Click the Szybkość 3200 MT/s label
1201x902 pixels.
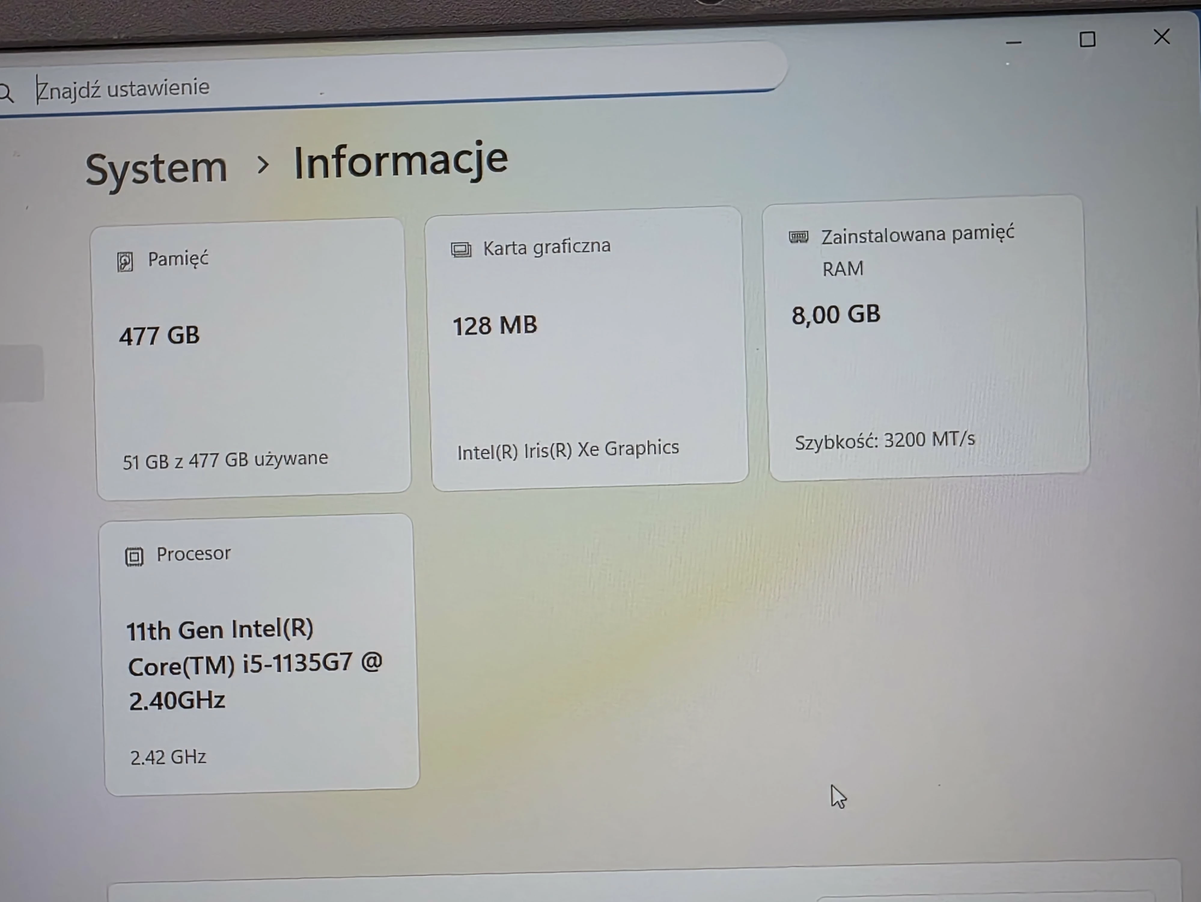[x=885, y=440]
